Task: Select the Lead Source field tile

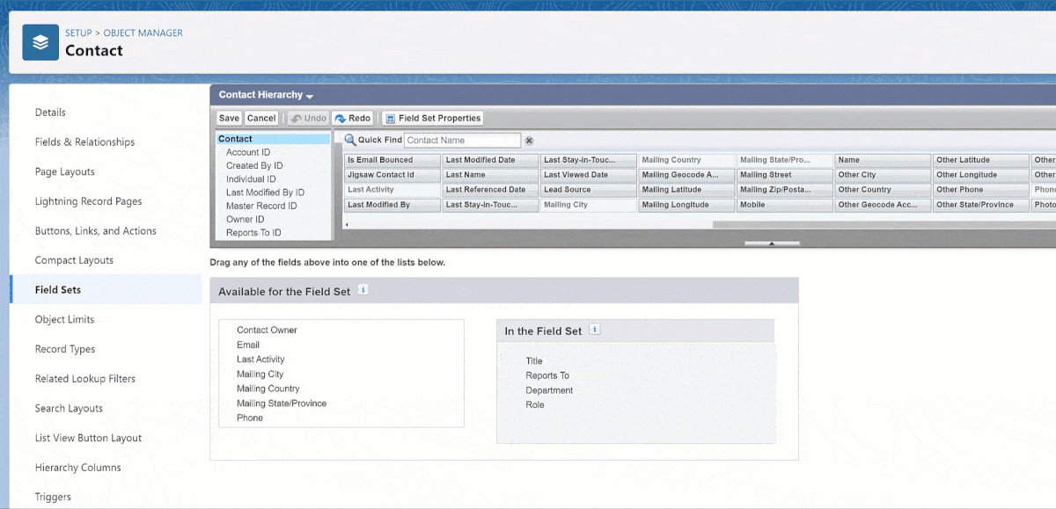Action: pyautogui.click(x=587, y=190)
